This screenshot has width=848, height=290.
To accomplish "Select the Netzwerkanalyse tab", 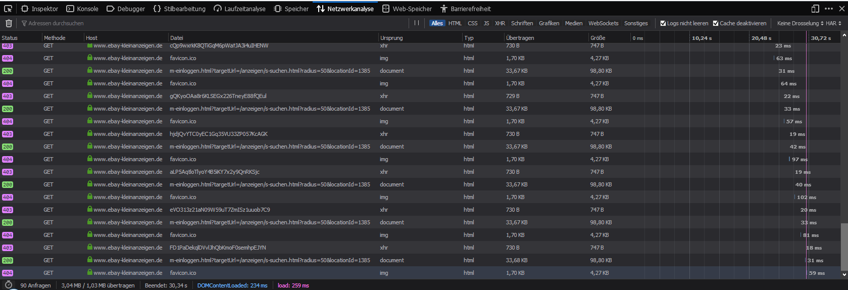I will click(345, 9).
